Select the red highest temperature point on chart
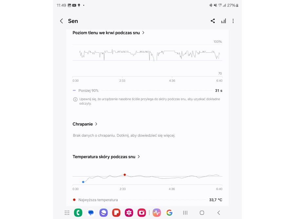 coord(125,175)
